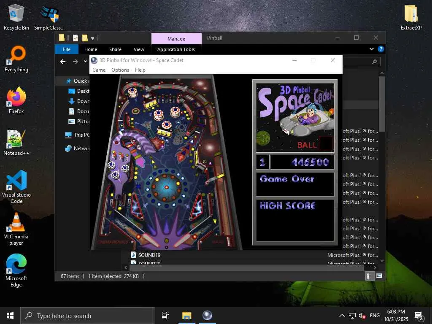
Task: Click the scroll down arrow of the file list
Action: tap(382, 260)
